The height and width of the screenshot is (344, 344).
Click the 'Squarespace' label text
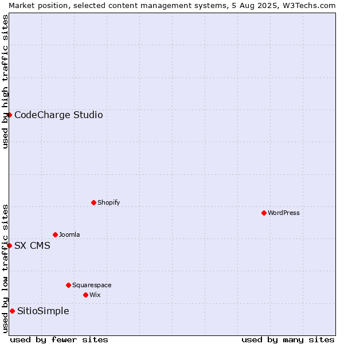(x=92, y=285)
